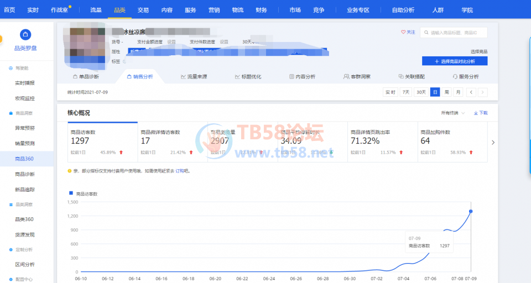This screenshot has height=283, width=531.
Task: Open the 作战室 top menu
Action: tap(59, 10)
